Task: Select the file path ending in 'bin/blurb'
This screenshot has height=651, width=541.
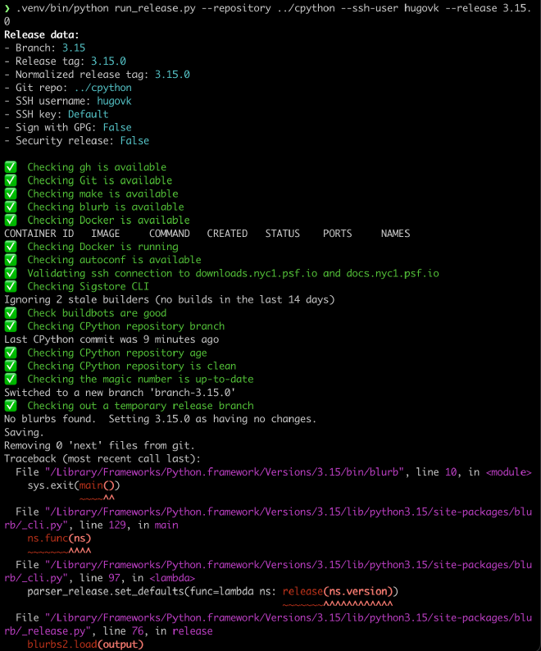Action: tap(225, 472)
